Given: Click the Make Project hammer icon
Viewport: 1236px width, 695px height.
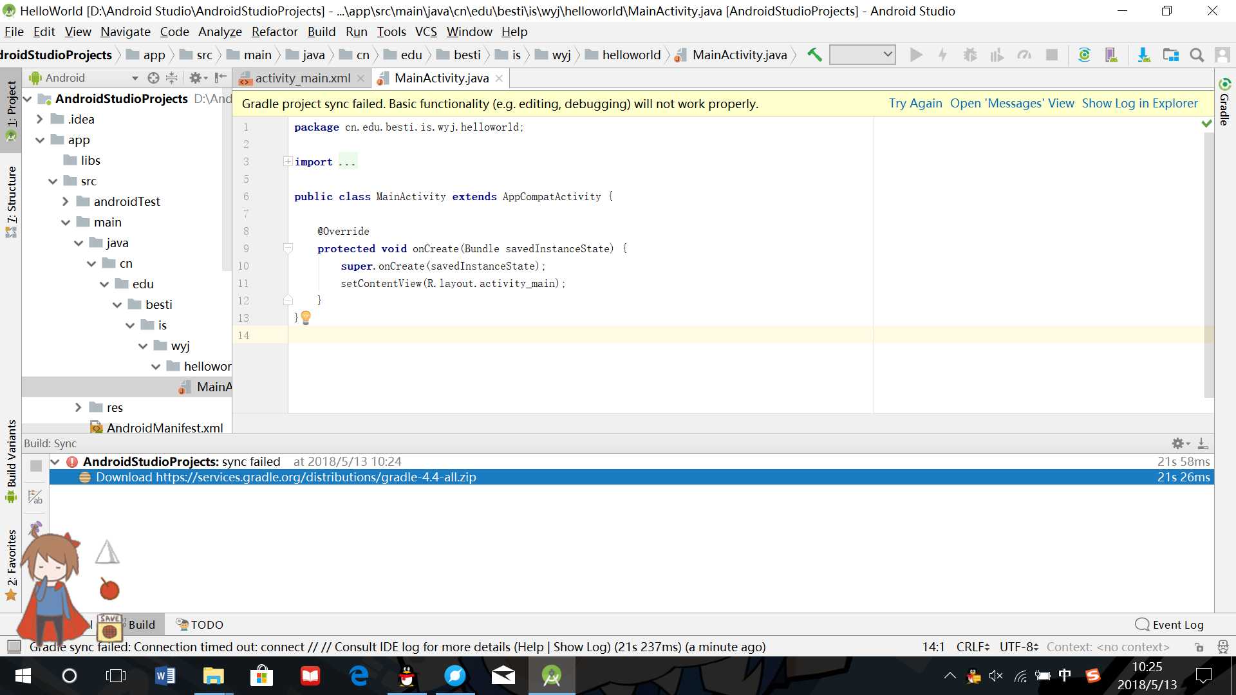Looking at the screenshot, I should 814,55.
